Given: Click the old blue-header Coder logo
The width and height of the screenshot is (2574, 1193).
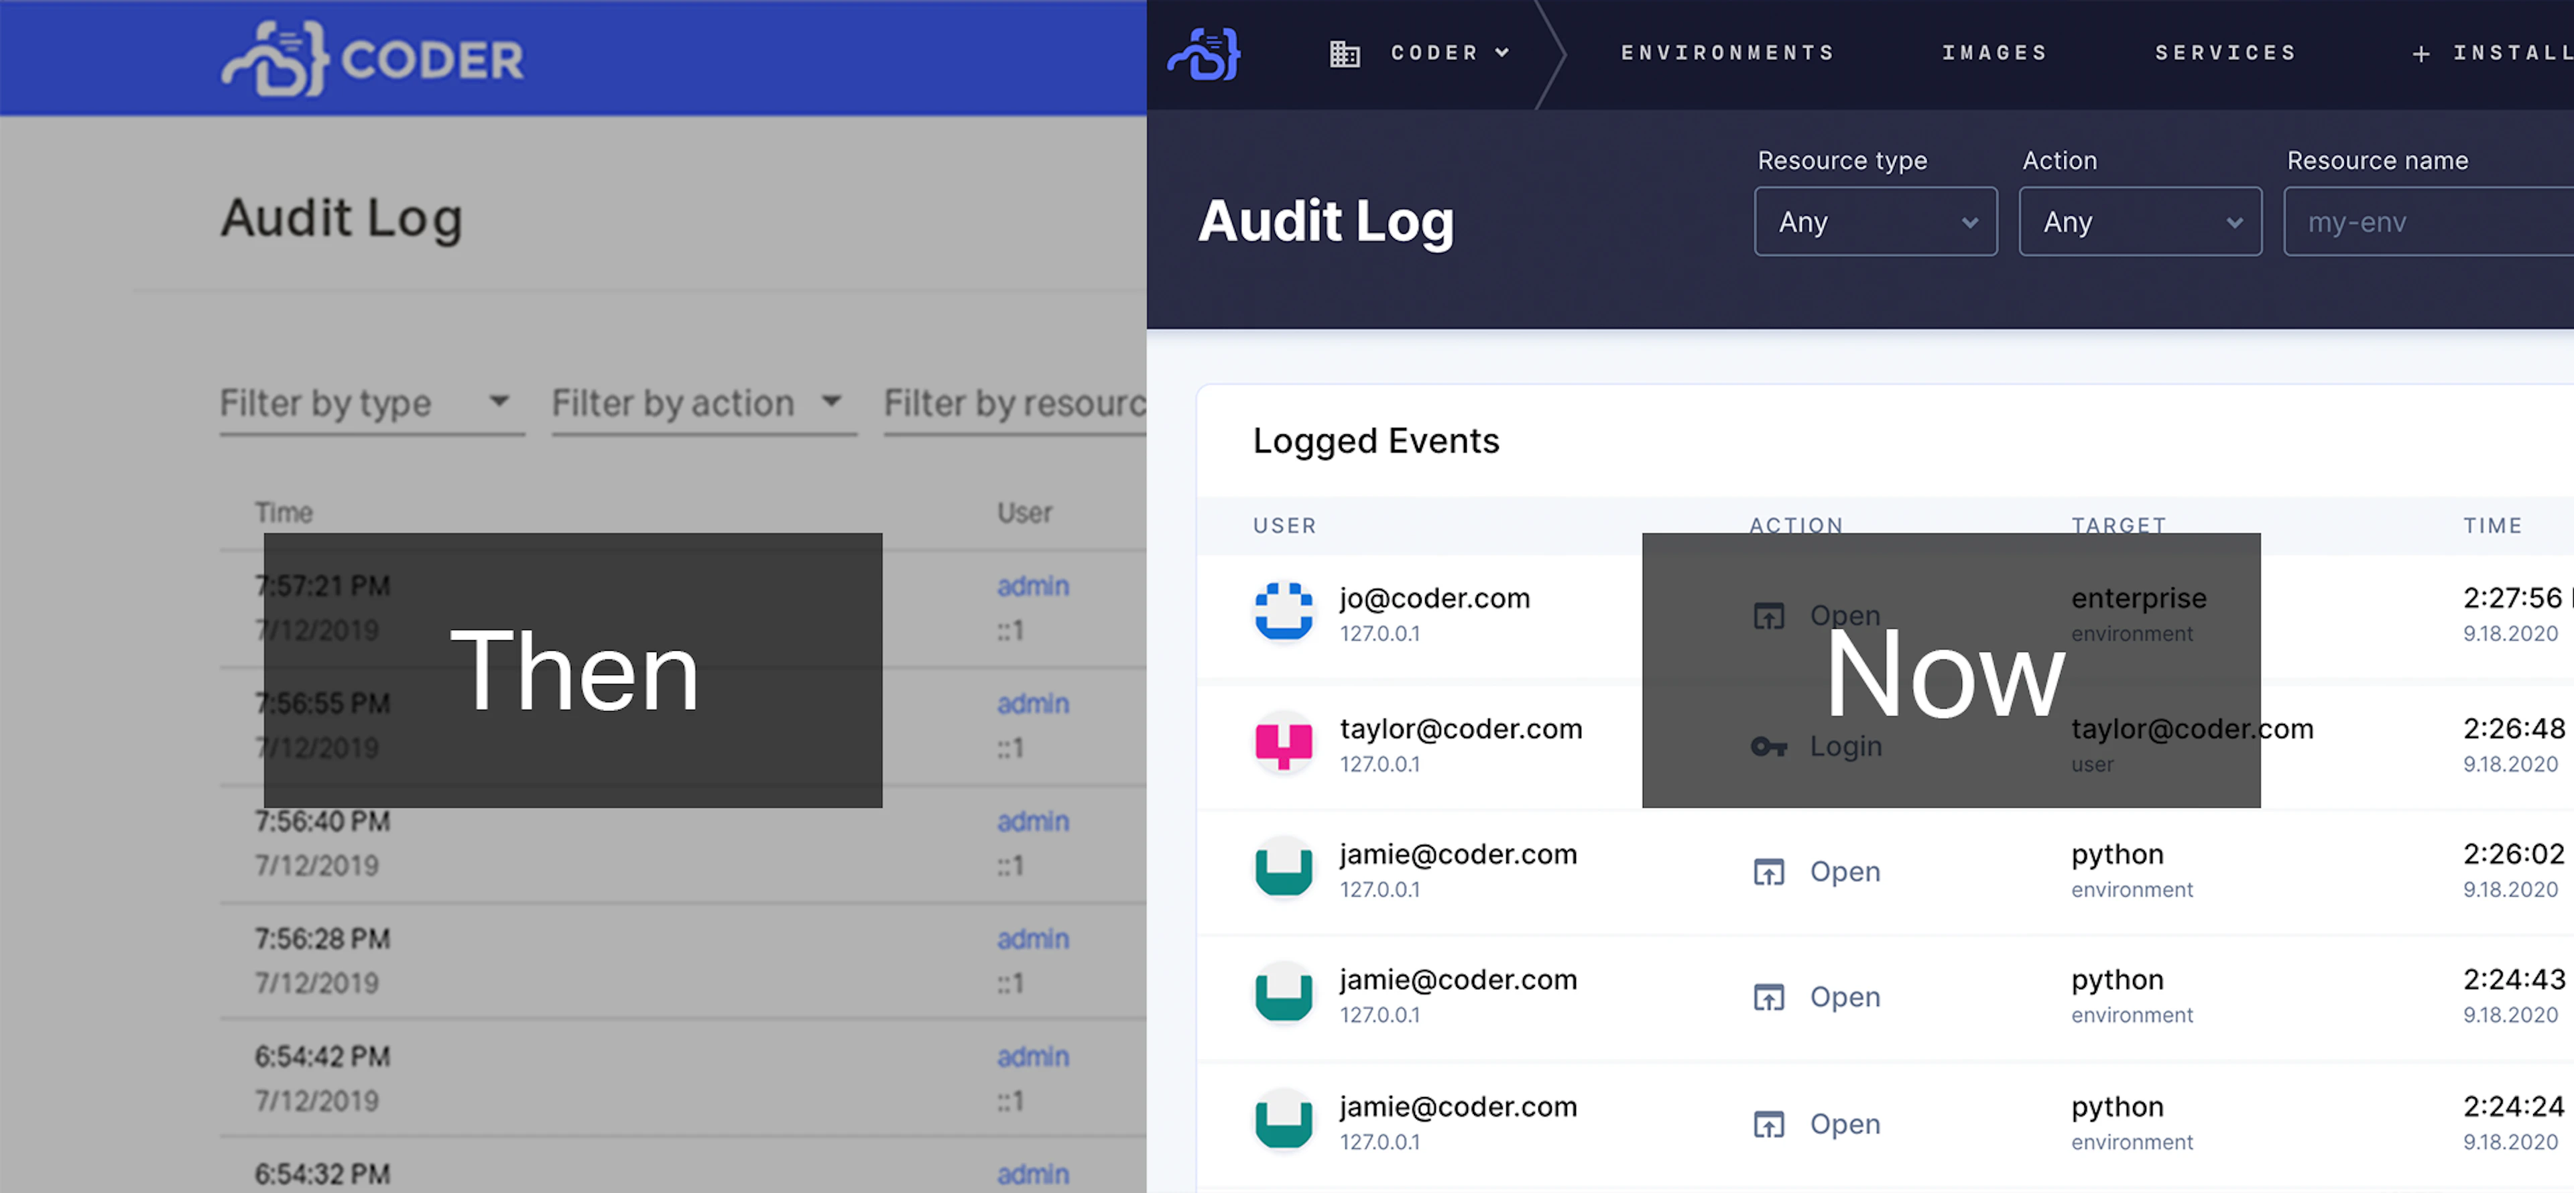Looking at the screenshot, I should point(373,59).
